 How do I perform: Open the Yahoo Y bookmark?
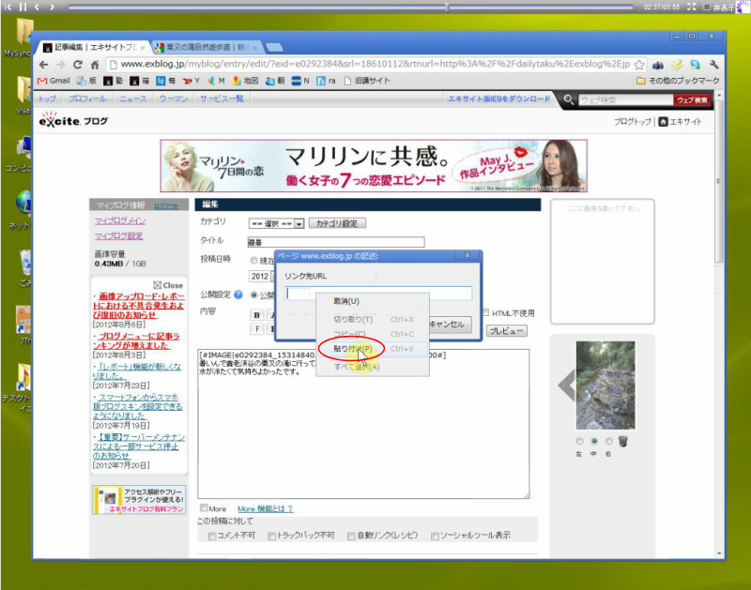[192, 81]
